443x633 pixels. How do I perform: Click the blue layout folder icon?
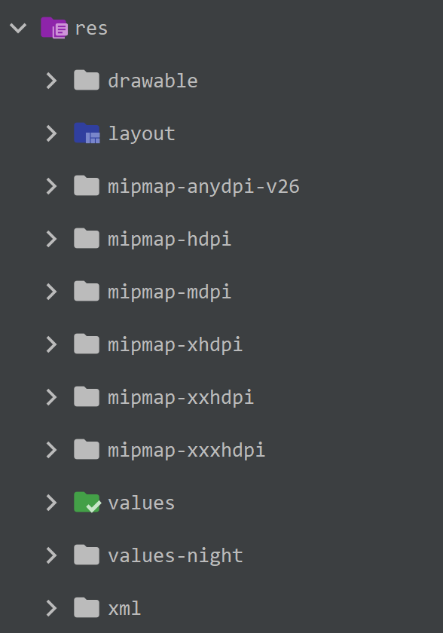pyautogui.click(x=87, y=133)
